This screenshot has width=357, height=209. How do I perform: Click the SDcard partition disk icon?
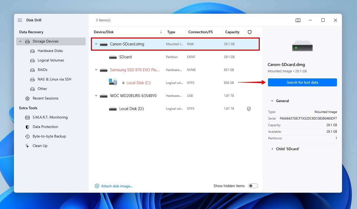[113, 57]
